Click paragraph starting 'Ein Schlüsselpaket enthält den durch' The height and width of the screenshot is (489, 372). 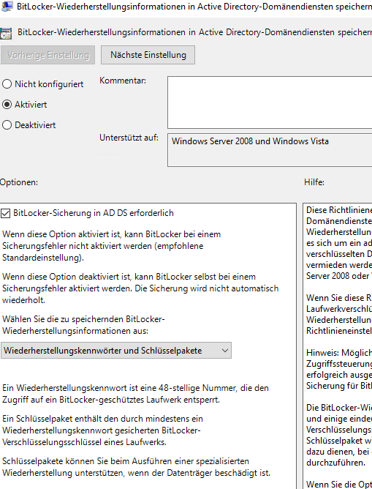click(x=102, y=430)
